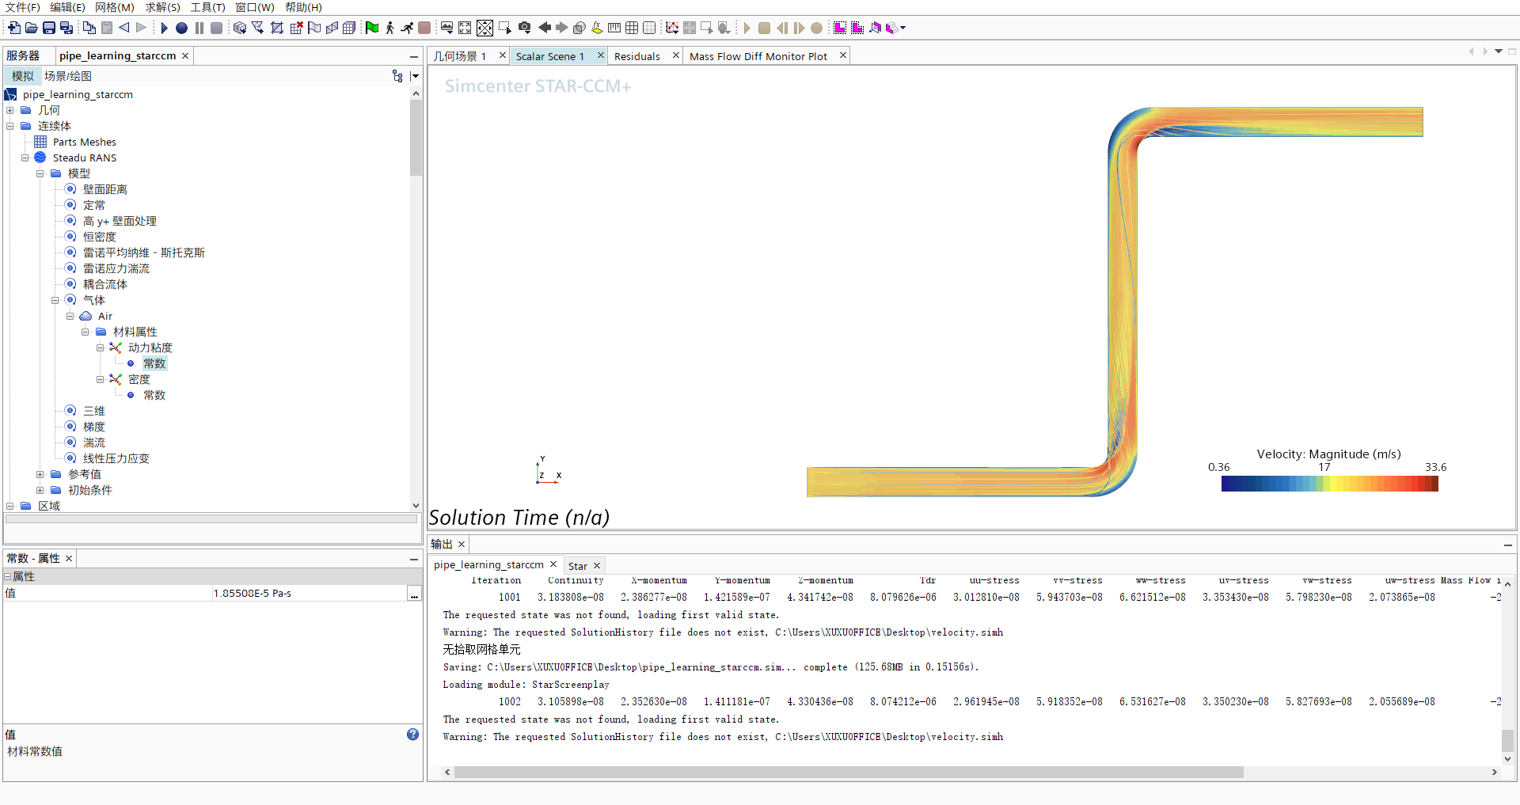Expand the 初始条件 folder
The height and width of the screenshot is (805, 1520).
coord(40,490)
